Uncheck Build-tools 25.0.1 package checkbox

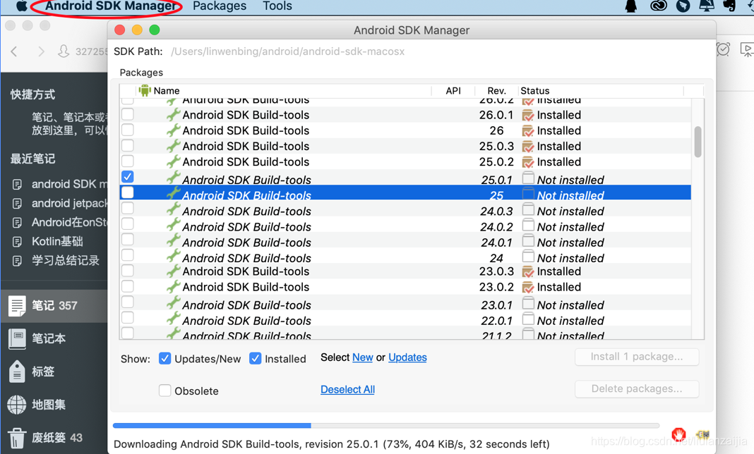(128, 176)
